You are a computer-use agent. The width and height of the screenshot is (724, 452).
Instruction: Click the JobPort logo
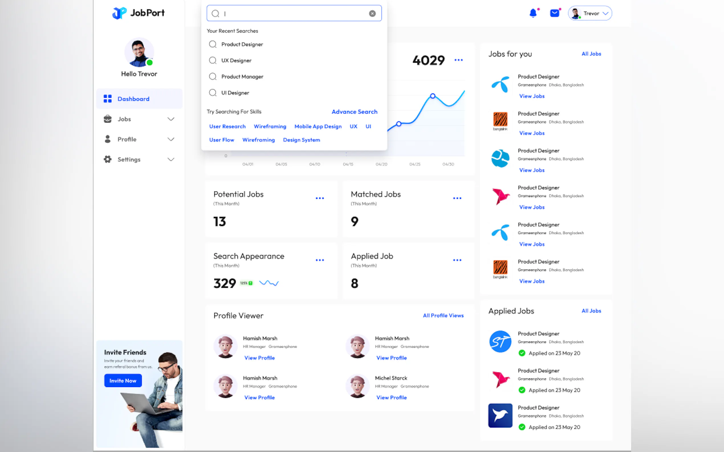[139, 13]
